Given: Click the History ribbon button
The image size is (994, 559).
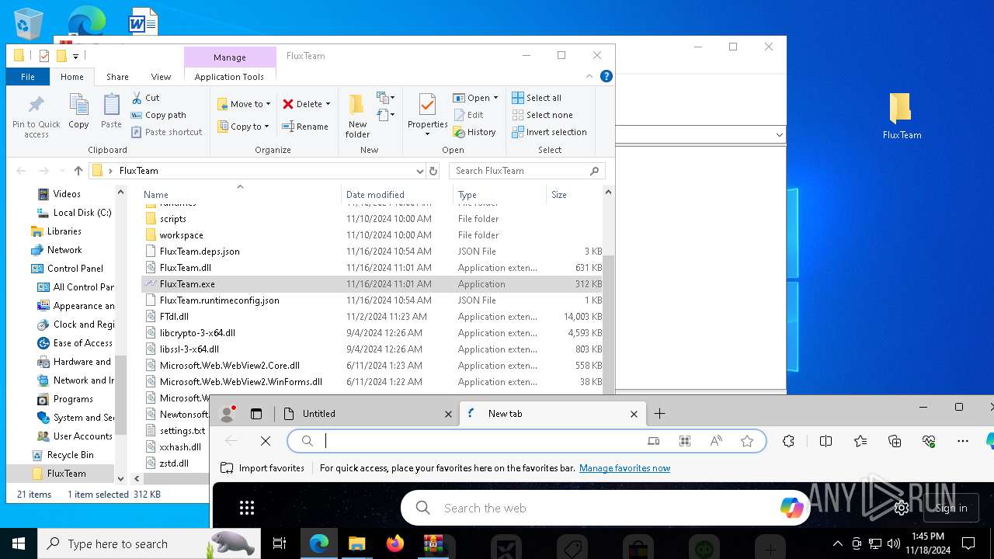Looking at the screenshot, I should pos(474,132).
